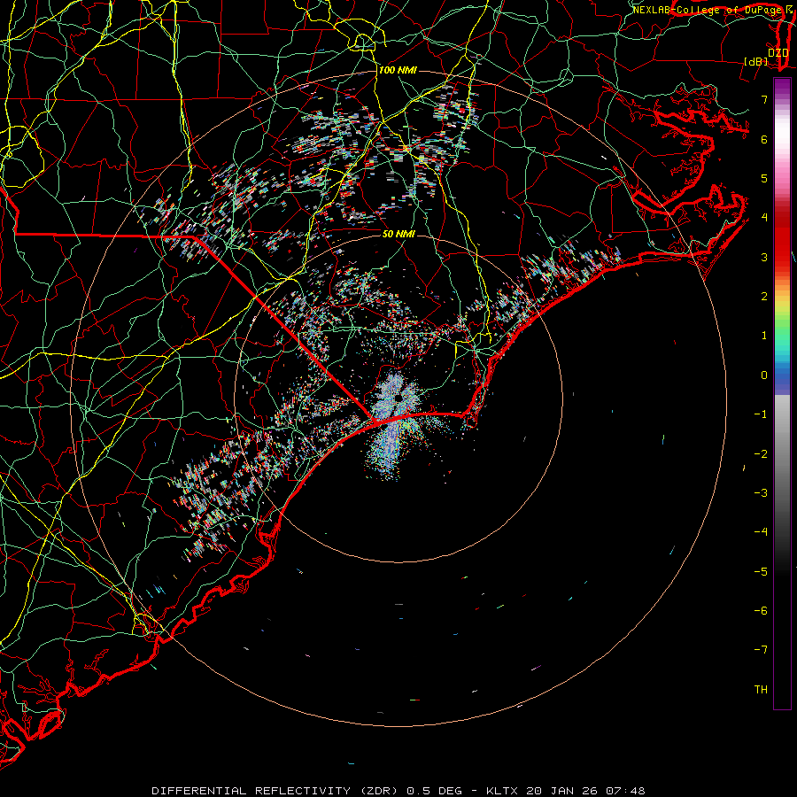797x797 pixels.
Task: Click the "KLTX" station ID in the caption
Action: (503, 791)
